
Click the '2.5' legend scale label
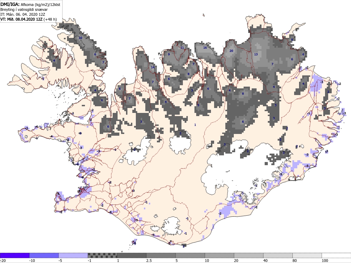(149, 261)
